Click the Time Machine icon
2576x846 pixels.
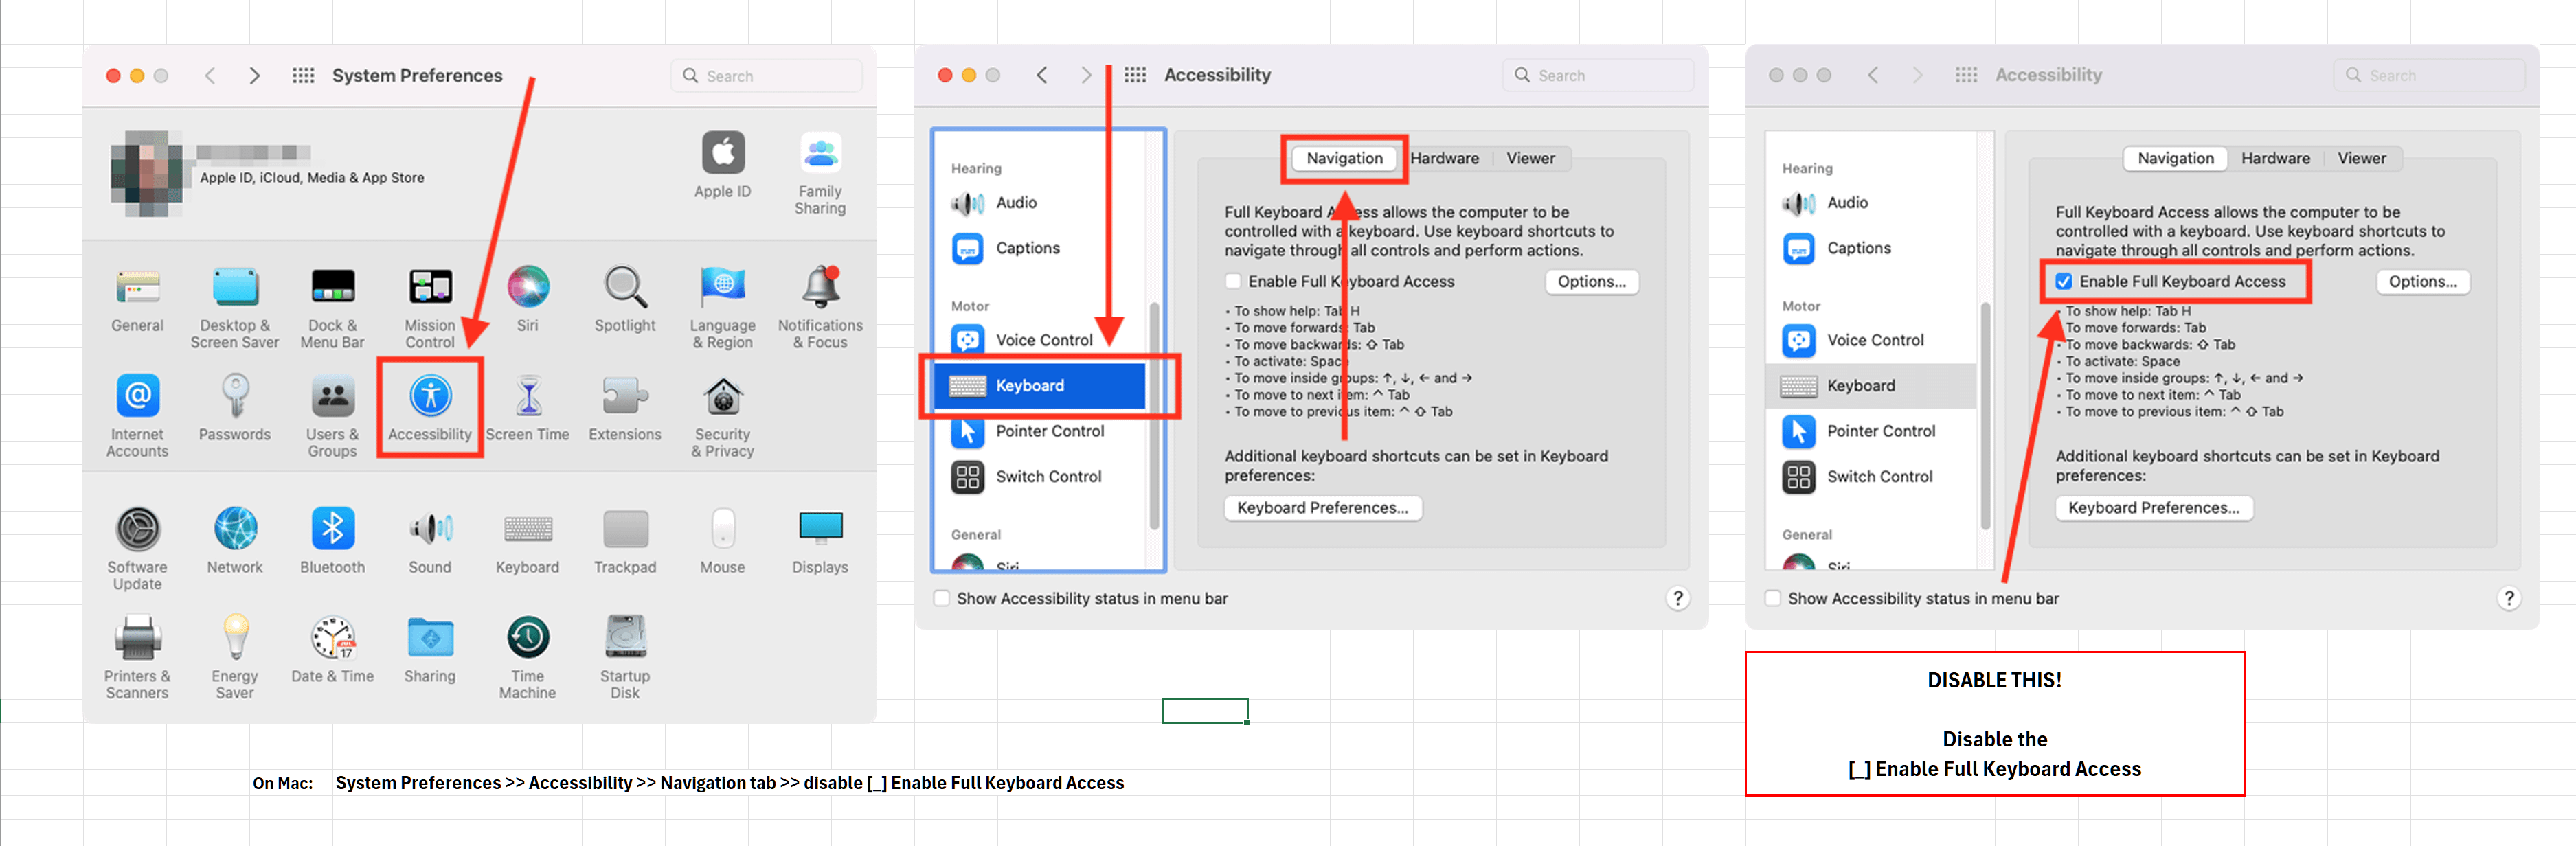click(527, 638)
